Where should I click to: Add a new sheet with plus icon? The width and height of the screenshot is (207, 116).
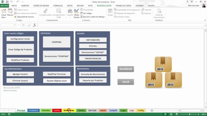point(152,111)
